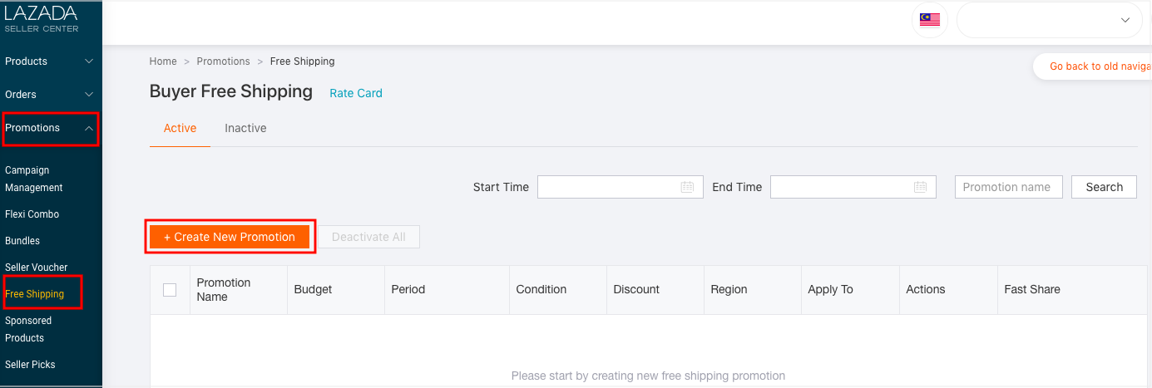
Task: Open the Malaysia flag country selector
Action: (930, 20)
